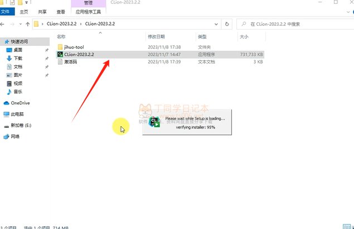
Task: Select the 激活码 text document
Action: pos(160,62)
